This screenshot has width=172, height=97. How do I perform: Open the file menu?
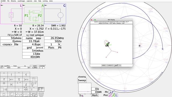(x=8, y=1)
